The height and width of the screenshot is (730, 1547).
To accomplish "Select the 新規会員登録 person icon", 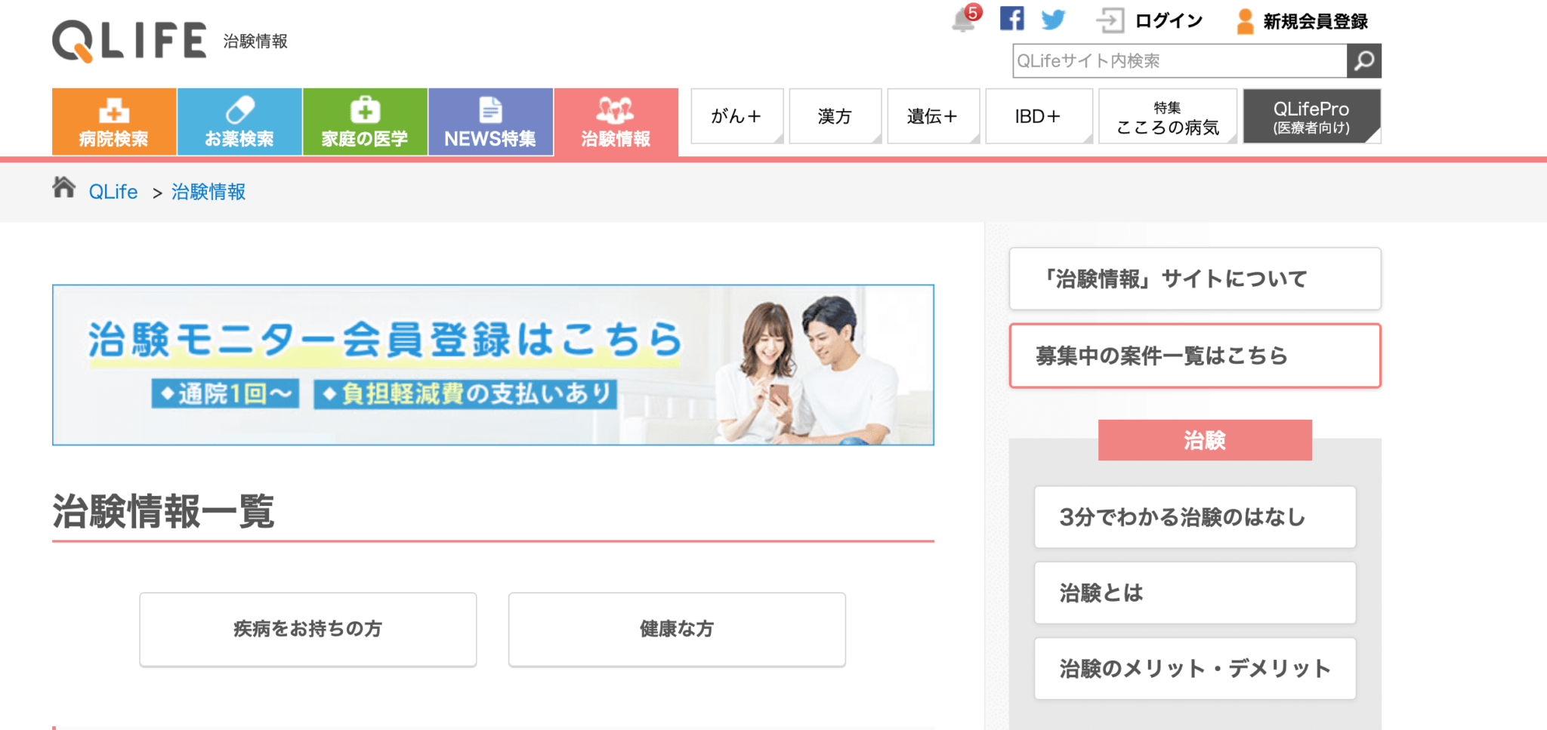I will click(1245, 20).
